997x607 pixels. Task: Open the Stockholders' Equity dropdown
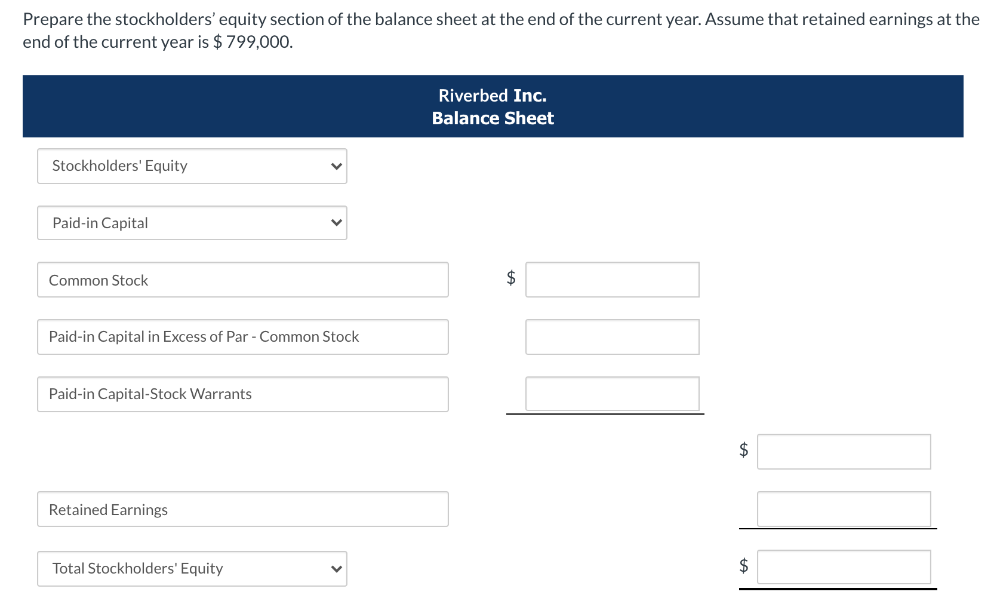(x=191, y=166)
